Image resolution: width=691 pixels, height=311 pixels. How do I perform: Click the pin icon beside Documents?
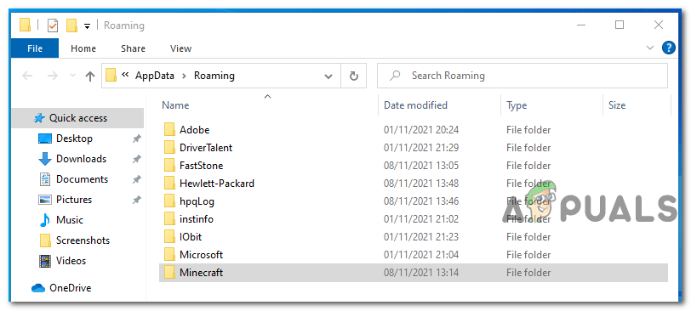tap(137, 179)
